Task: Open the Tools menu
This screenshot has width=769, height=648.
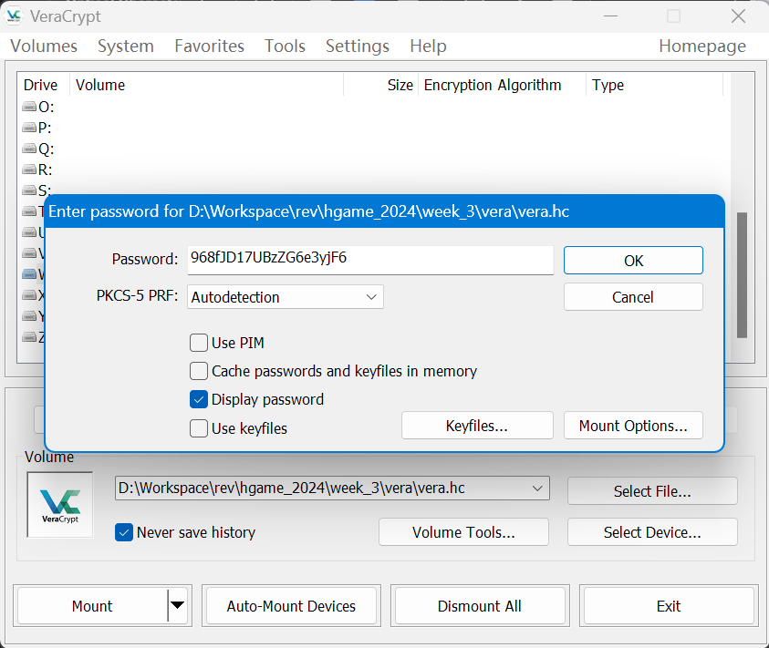Action: point(285,46)
